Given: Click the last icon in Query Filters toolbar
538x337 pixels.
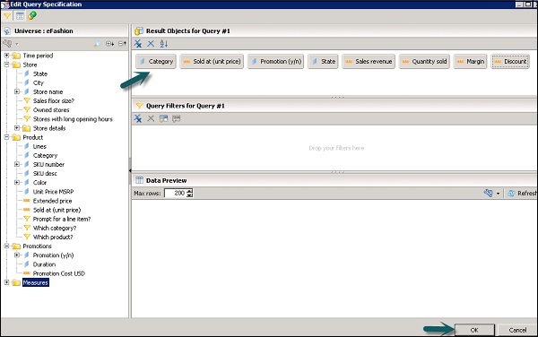Looking at the screenshot, I should tap(177, 118).
